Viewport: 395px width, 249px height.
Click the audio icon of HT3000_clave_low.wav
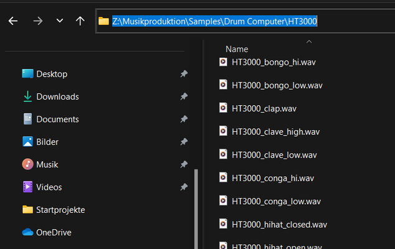coord(223,154)
